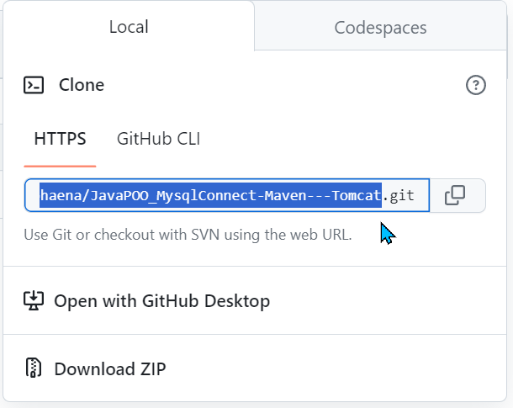Open with GitHub Desktop
The image size is (513, 408).
pyautogui.click(x=161, y=300)
